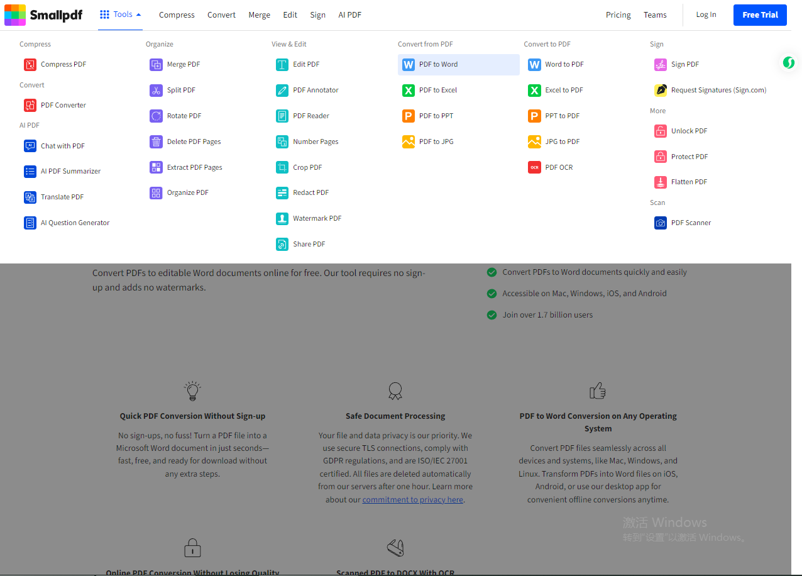Click the Share PDF icon

click(282, 244)
